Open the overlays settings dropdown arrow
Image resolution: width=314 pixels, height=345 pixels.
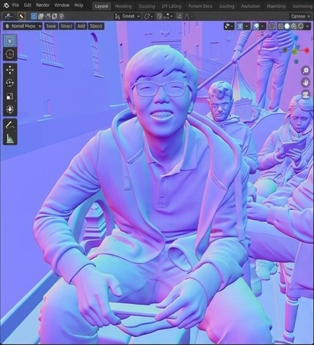(x=262, y=26)
